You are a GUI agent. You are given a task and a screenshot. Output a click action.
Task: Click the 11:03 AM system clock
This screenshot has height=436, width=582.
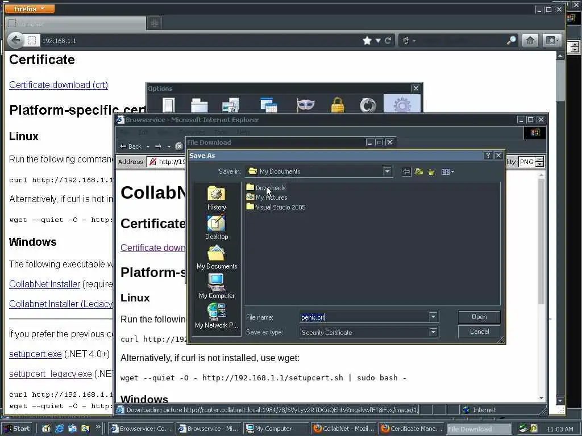click(x=560, y=429)
